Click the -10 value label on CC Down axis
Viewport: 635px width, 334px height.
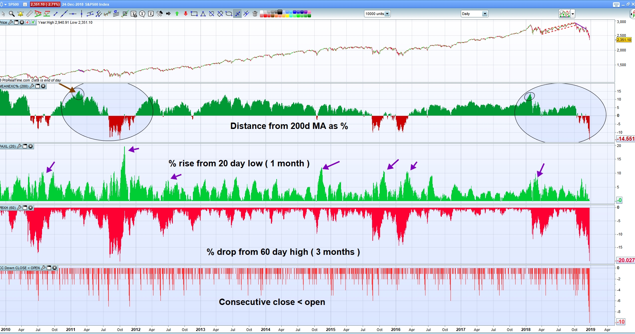click(621, 322)
